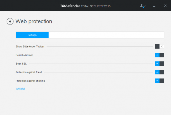The width and height of the screenshot is (171, 115).
Task: Disable the Scan SSL switch
Action: (x=159, y=64)
